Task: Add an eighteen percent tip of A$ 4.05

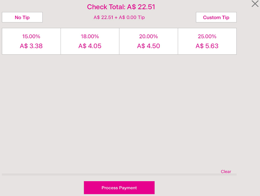Action: (90, 41)
